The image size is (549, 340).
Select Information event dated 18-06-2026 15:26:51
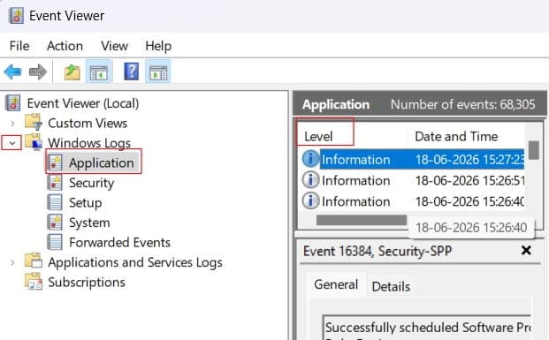pos(413,180)
